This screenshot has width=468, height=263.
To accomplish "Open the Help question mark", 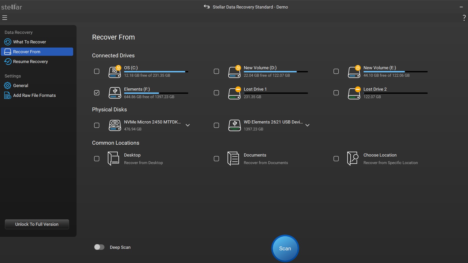I will pyautogui.click(x=464, y=17).
